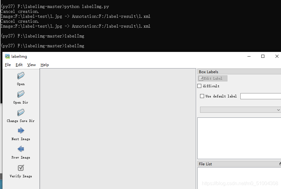
Task: Go to Prev Image arrow icon
Action: click(21, 149)
